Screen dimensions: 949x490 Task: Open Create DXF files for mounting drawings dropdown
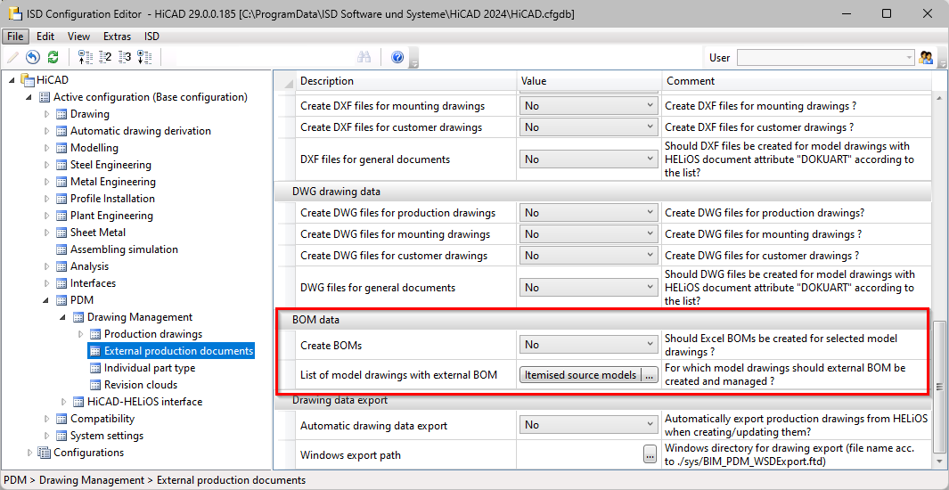[589, 106]
